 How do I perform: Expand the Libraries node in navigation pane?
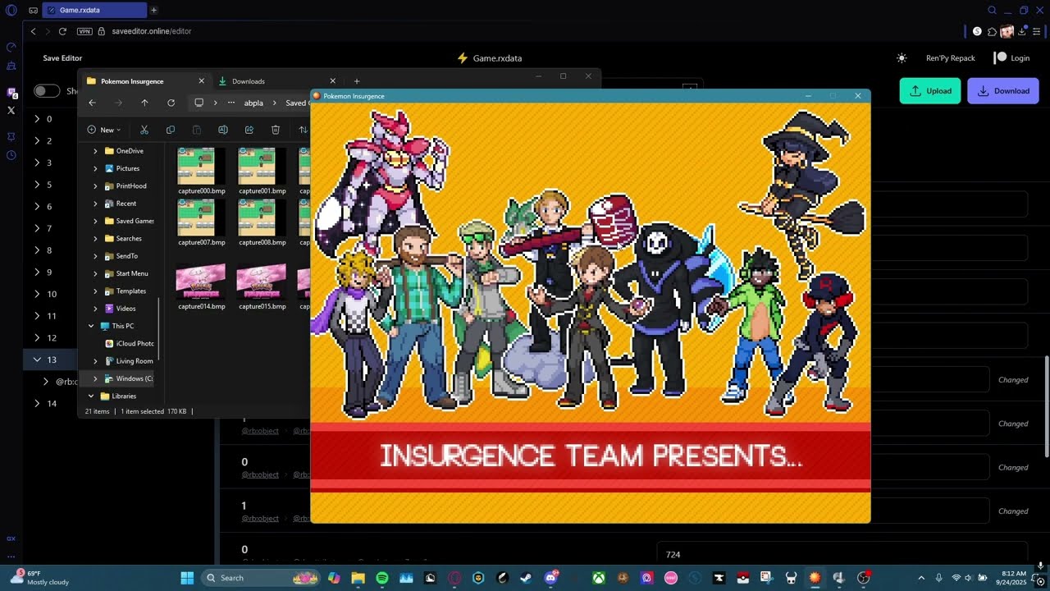tap(91, 396)
